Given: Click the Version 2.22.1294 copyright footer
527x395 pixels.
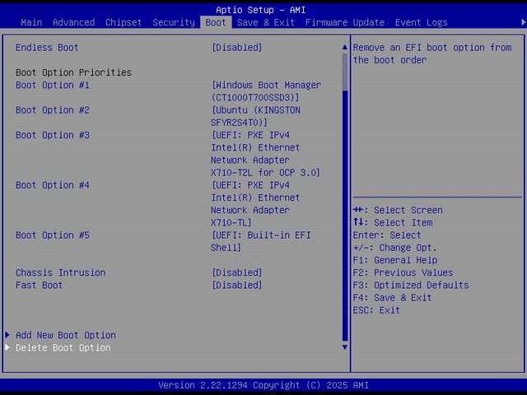Looking at the screenshot, I should 263,385.
